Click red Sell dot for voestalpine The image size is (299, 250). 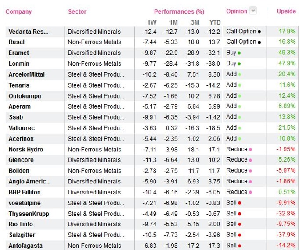coord(240,203)
